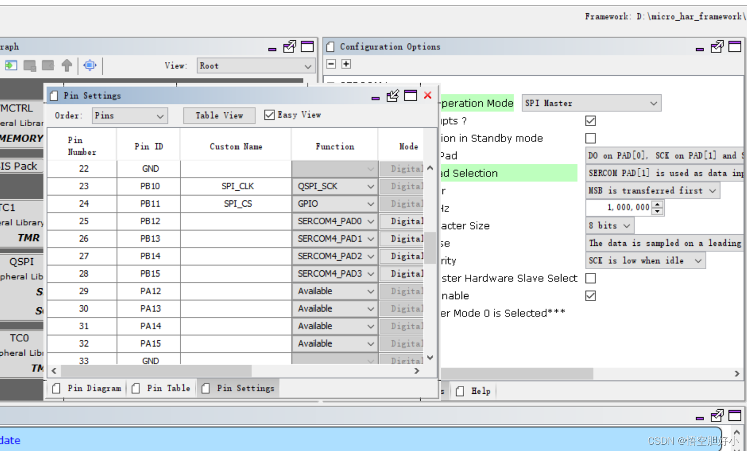Open the MSB is transferred first dropdown
This screenshot has height=451, width=747.
point(653,191)
